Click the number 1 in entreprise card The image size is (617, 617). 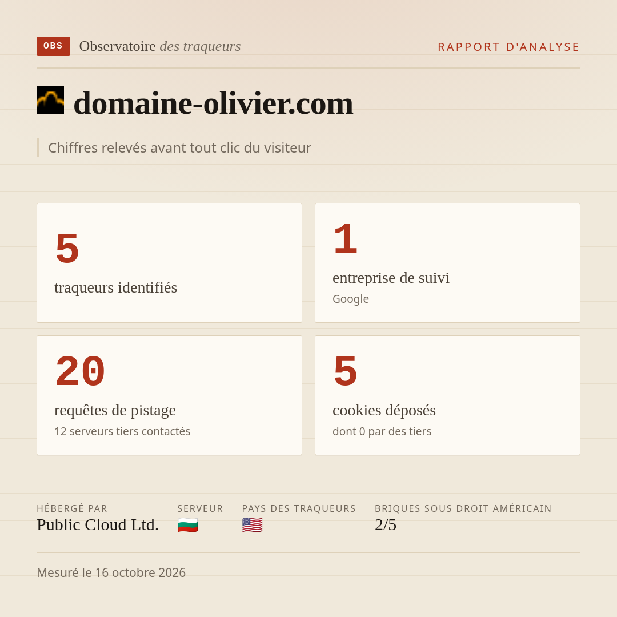point(345,239)
